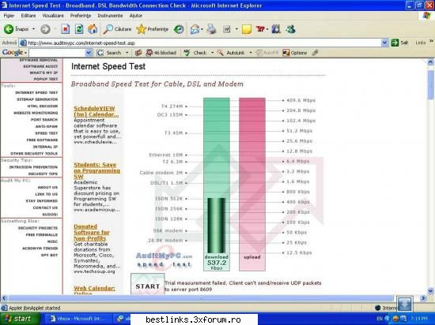Stop page loading with red X icon
Image resolution: width=435 pixels, height=325 pixels.
(66, 29)
